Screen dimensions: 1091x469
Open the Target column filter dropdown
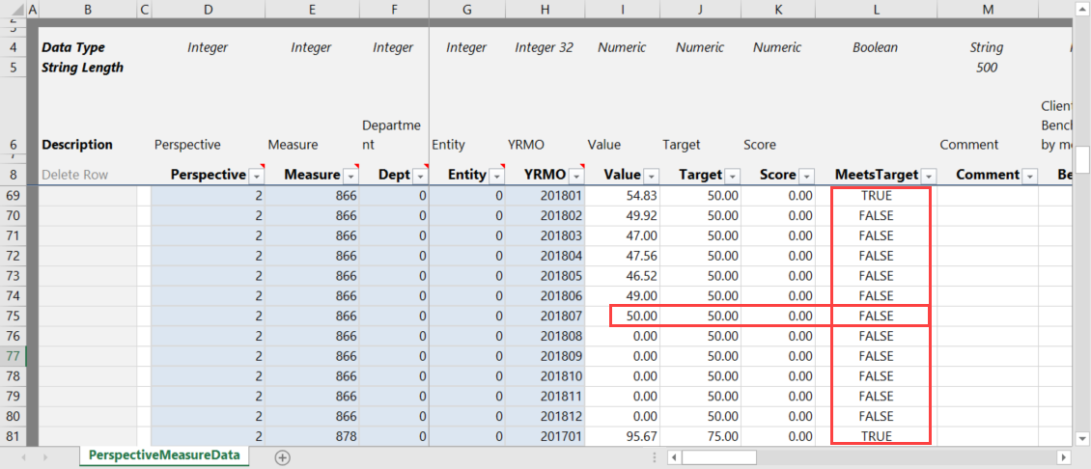point(732,177)
